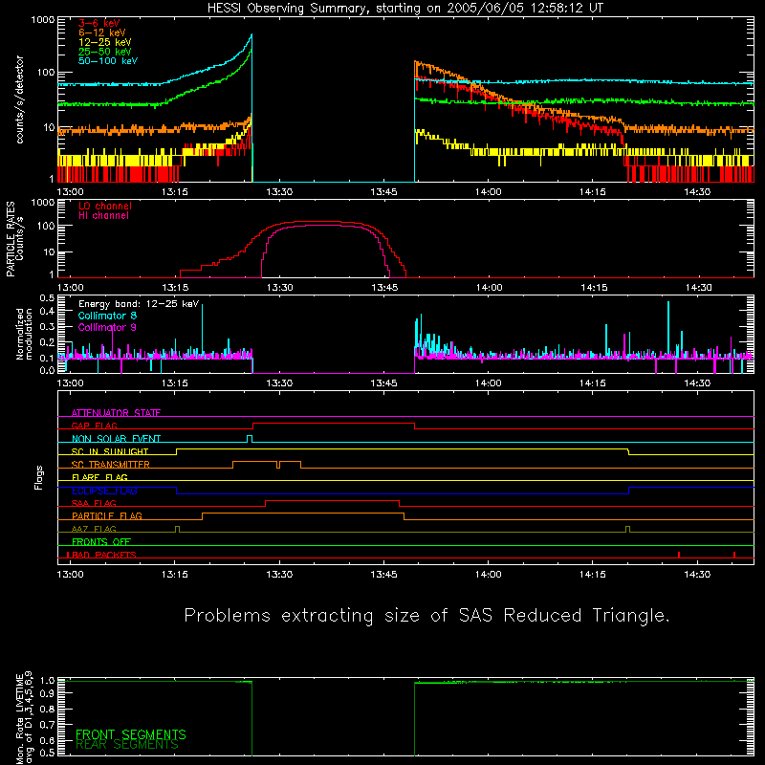Click the NON SOLAR EVENT flag pulse
Image resolution: width=765 pixels, height=765 pixels.
(250, 439)
